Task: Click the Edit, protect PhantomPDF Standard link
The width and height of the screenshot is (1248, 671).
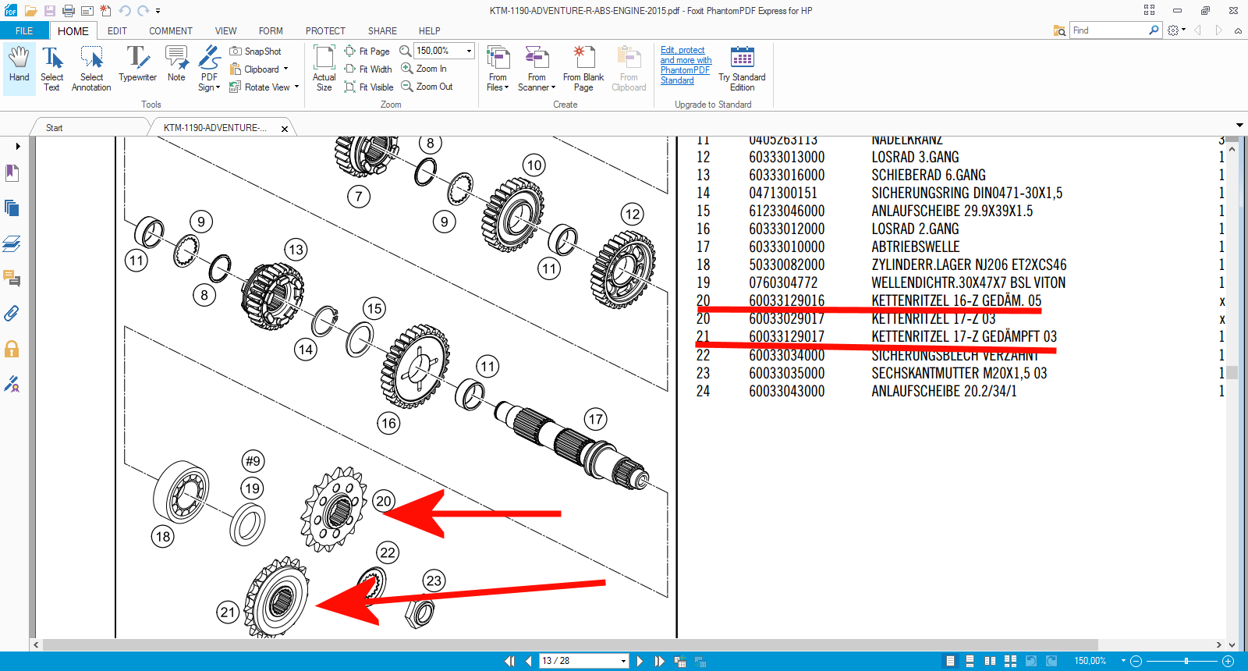Action: click(685, 66)
